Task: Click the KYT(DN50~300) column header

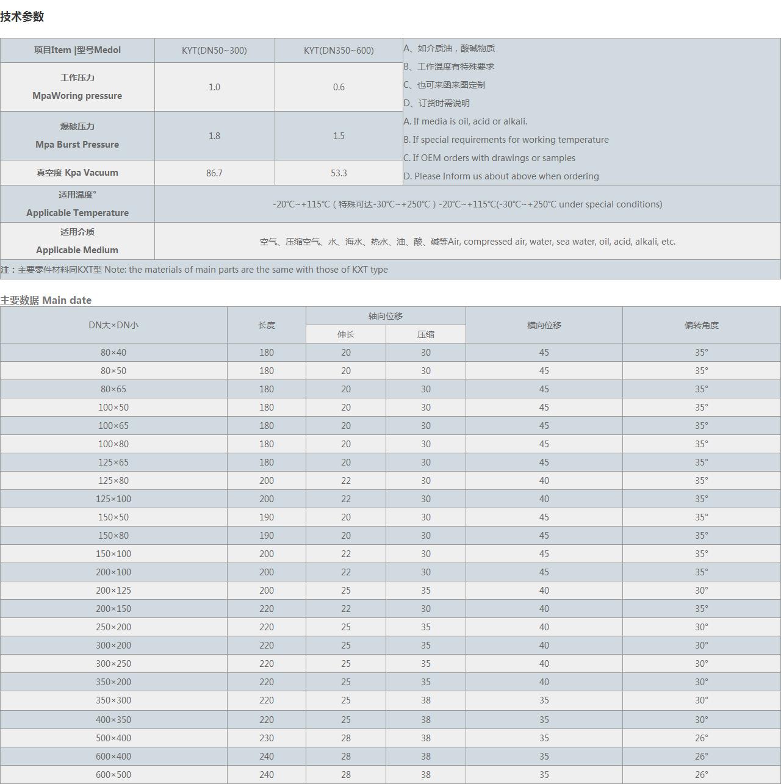Action: pyautogui.click(x=214, y=50)
